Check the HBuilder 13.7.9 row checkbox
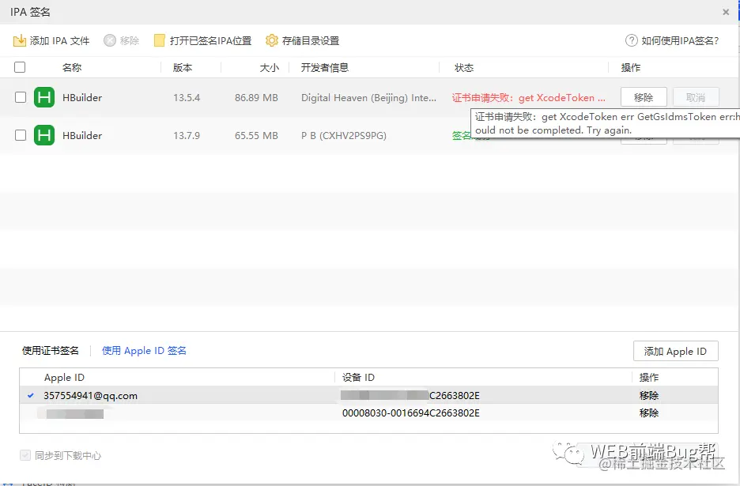740x486 pixels. point(21,135)
